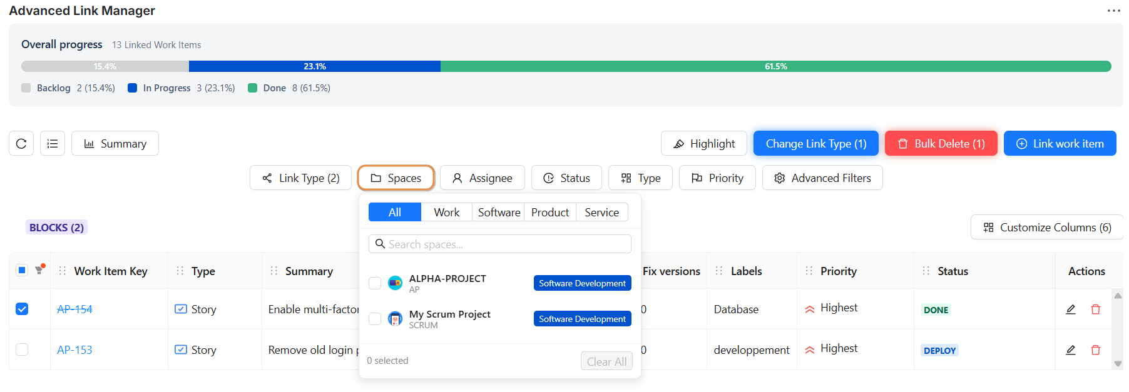
Task: Select the All spaces tab
Action: click(395, 213)
